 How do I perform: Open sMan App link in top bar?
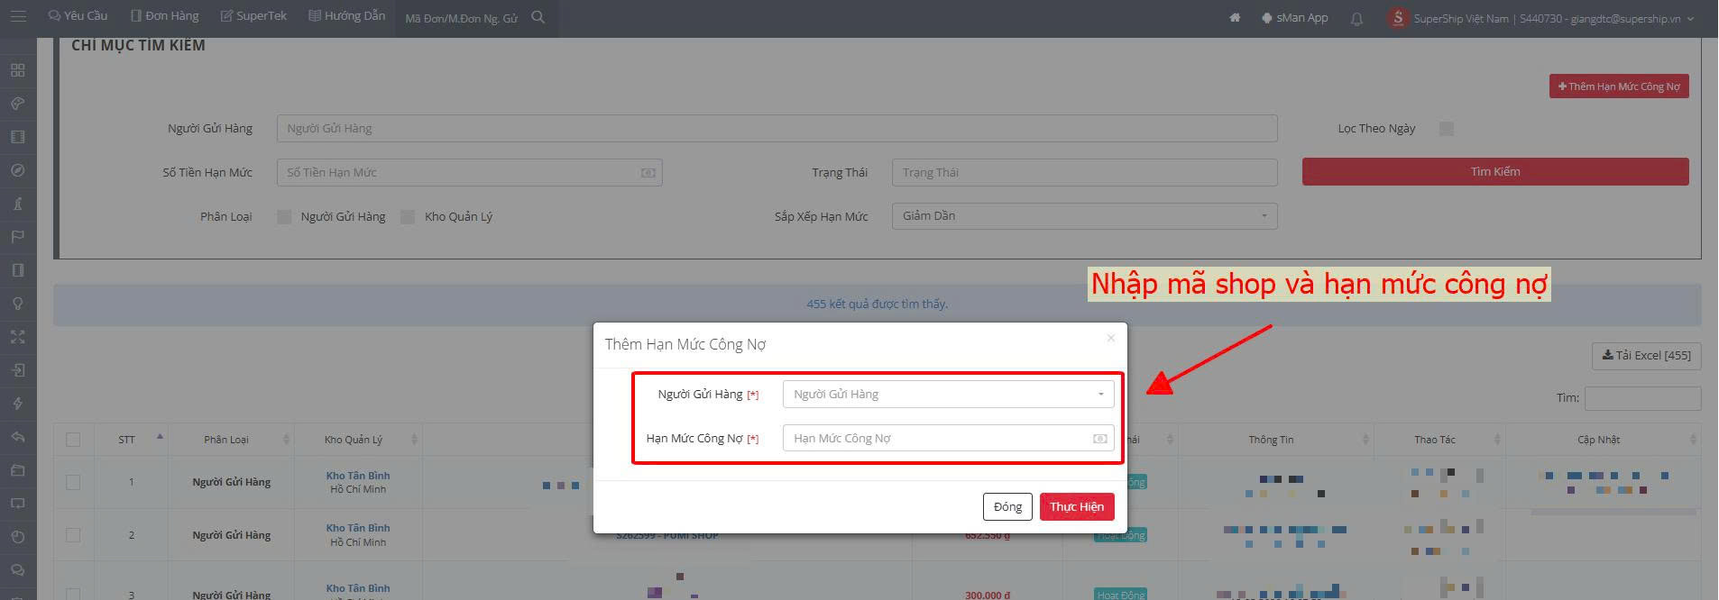1294,18
